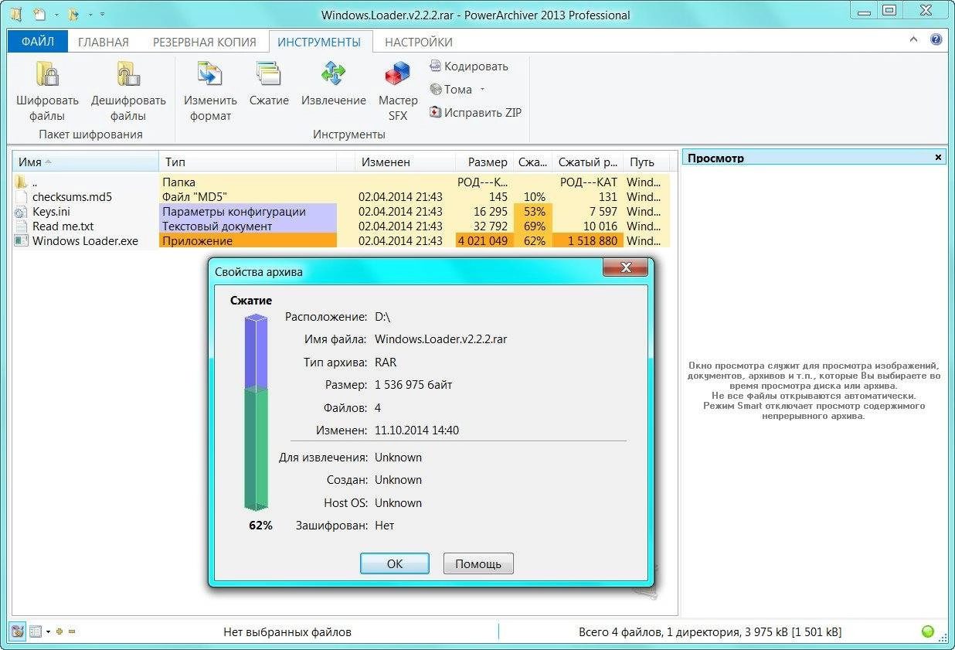Click the Кодировать tool

pos(469,66)
